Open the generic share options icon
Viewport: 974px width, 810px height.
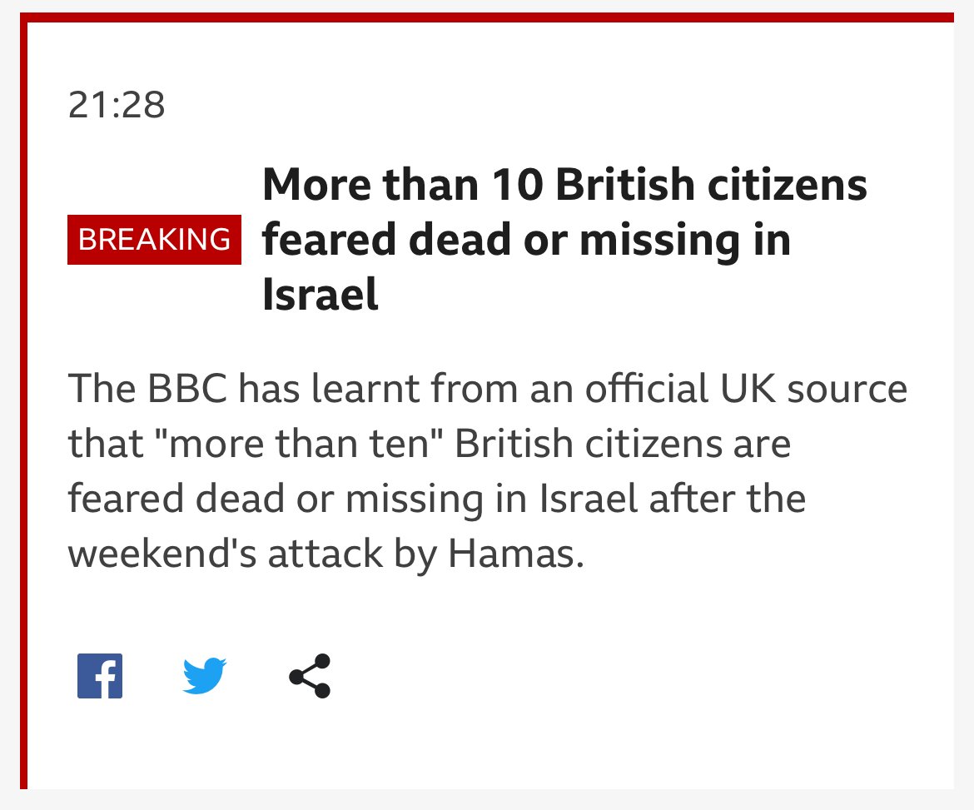tap(310, 676)
